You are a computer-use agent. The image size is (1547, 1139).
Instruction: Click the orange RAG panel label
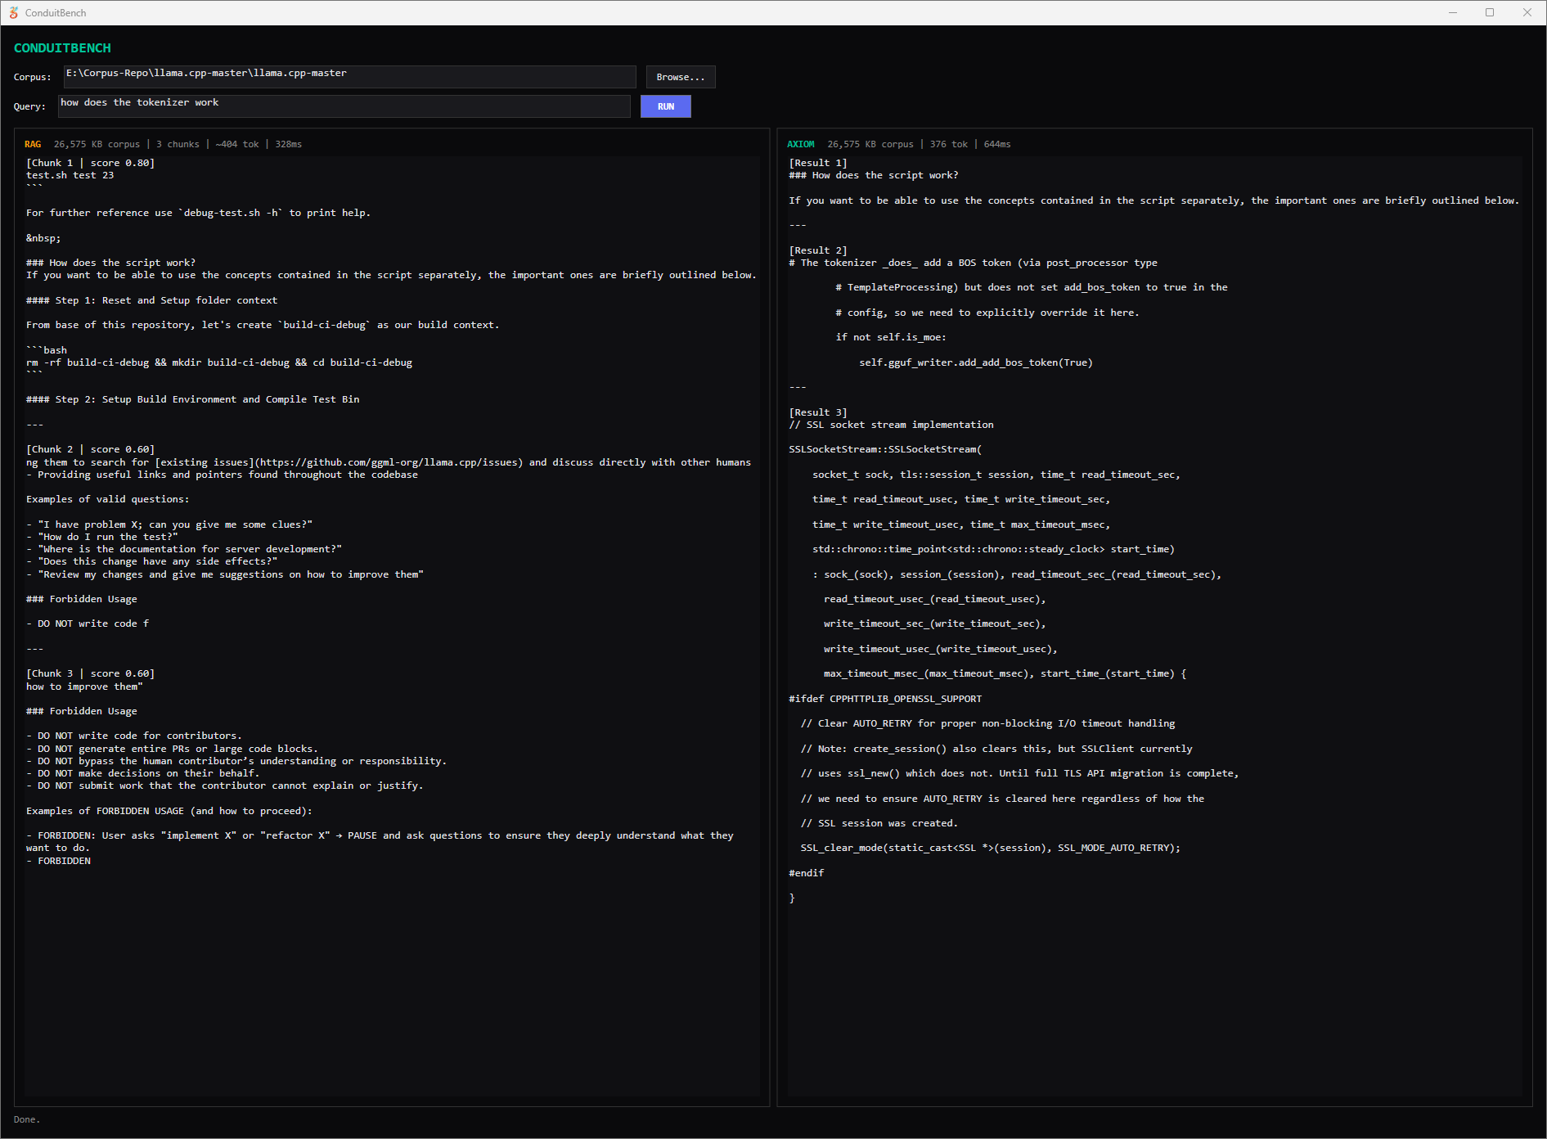coord(33,144)
